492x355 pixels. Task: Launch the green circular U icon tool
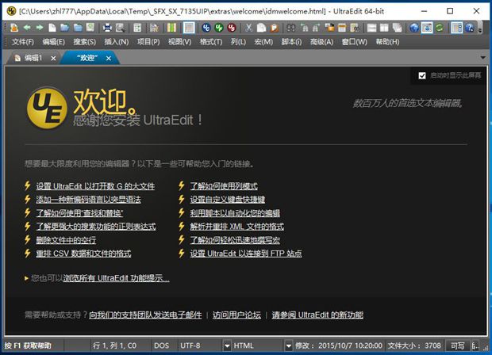point(219,28)
